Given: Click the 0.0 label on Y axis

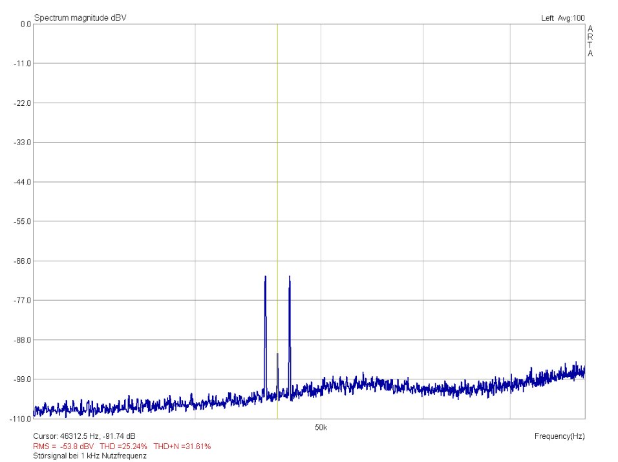Looking at the screenshot, I should pyautogui.click(x=26, y=24).
